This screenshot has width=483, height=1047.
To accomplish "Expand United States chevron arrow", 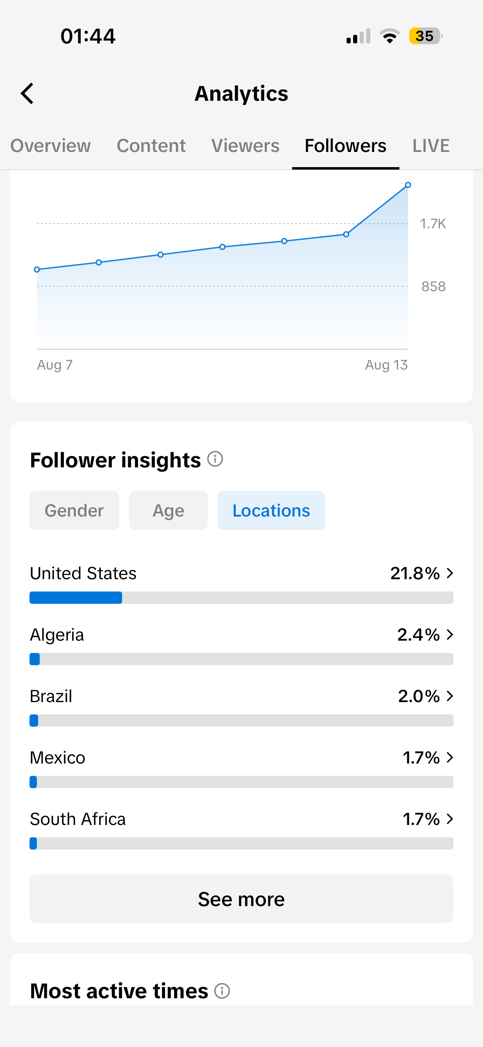I will (x=450, y=573).
